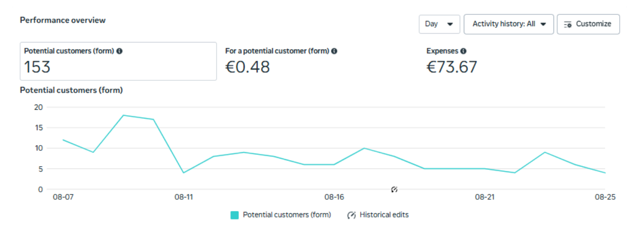The width and height of the screenshot is (630, 252).
Task: Toggle the Historical edits legend label
Action: (384, 215)
